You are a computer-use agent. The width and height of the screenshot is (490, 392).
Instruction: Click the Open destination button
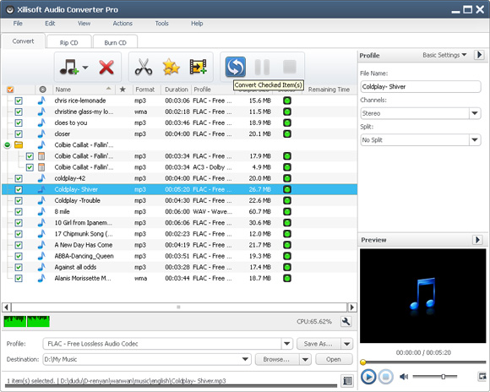[x=334, y=360]
